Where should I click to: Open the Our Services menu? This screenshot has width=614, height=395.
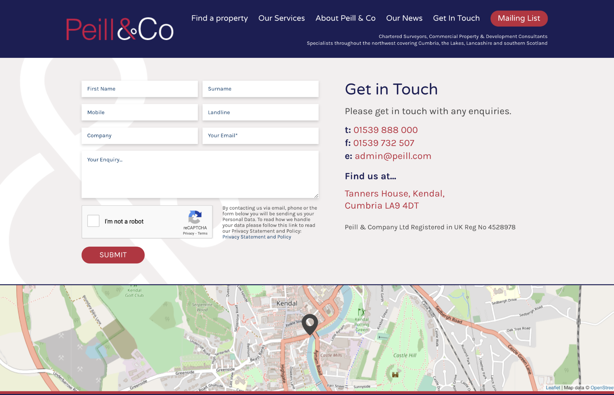click(x=282, y=18)
